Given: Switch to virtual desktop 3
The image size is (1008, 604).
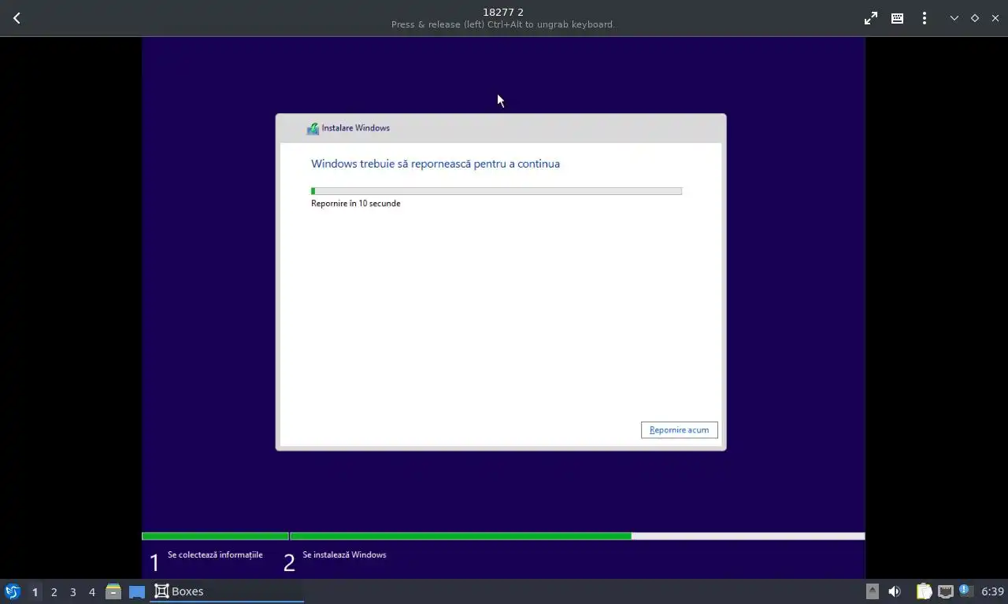Looking at the screenshot, I should tap(72, 592).
